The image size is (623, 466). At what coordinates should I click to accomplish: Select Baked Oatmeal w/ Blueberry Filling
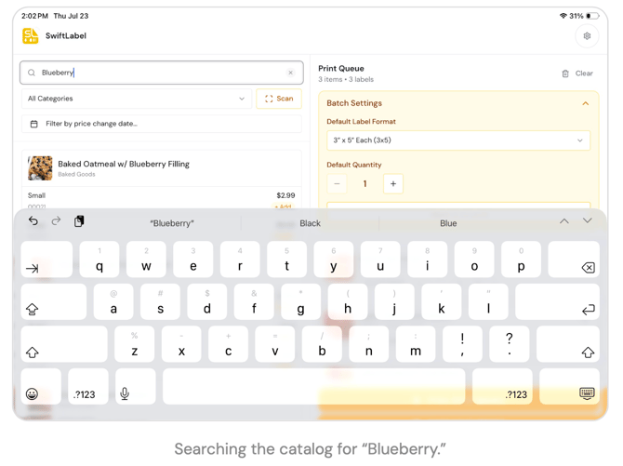pos(124,164)
